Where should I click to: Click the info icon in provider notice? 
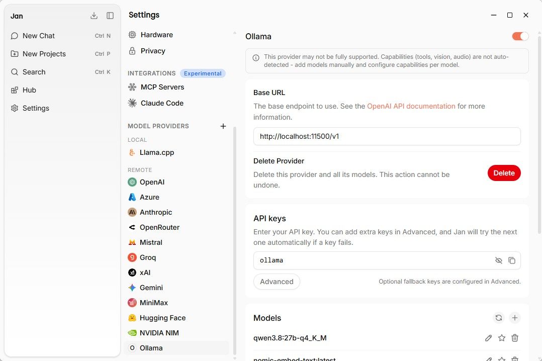(x=256, y=58)
